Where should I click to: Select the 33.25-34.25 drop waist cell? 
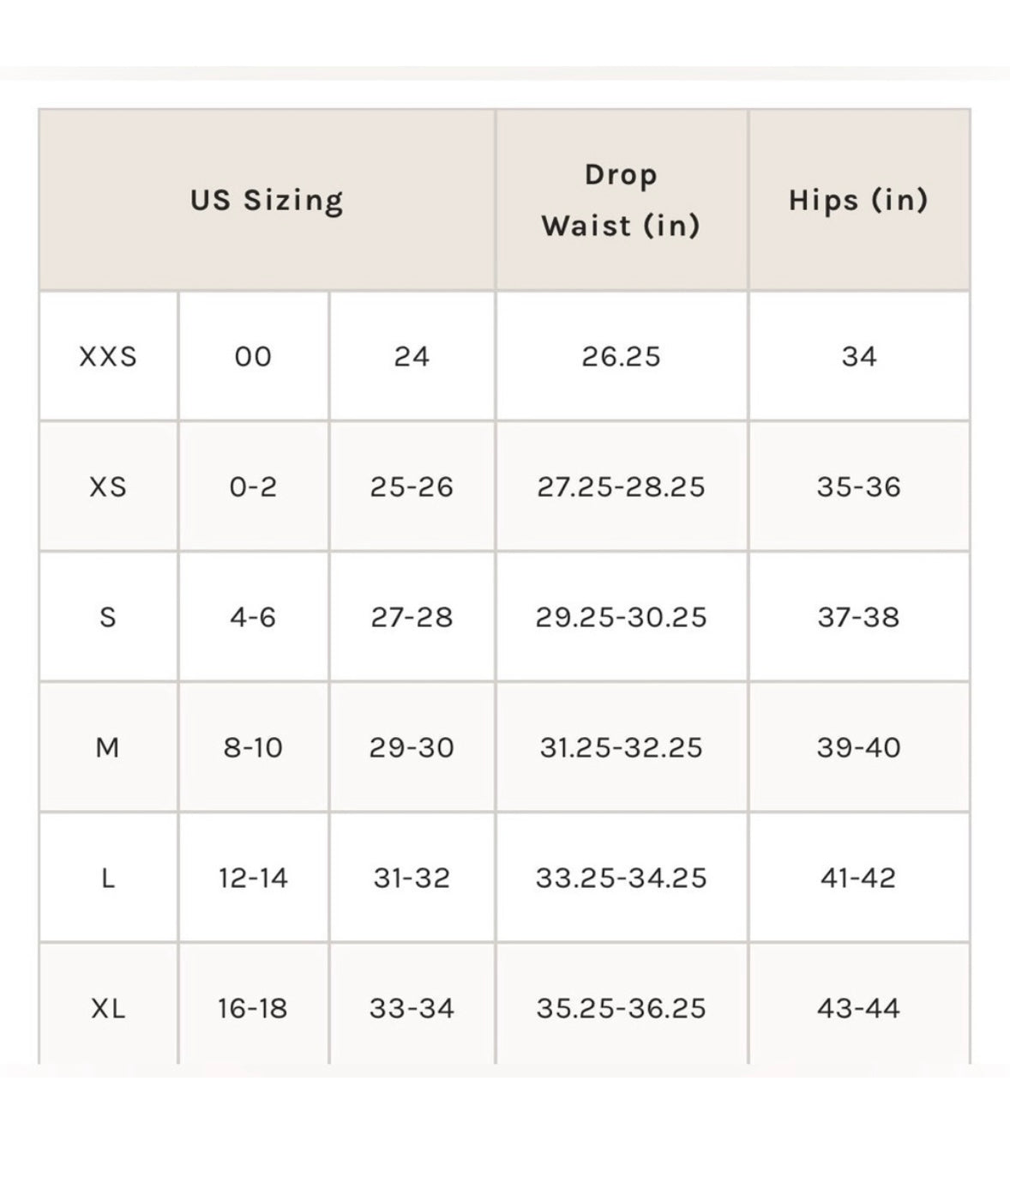coord(621,878)
